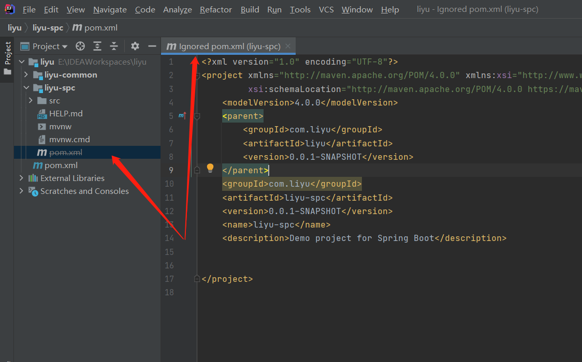This screenshot has width=582, height=362.
Task: Click the Select Opened File target icon
Action: point(80,47)
